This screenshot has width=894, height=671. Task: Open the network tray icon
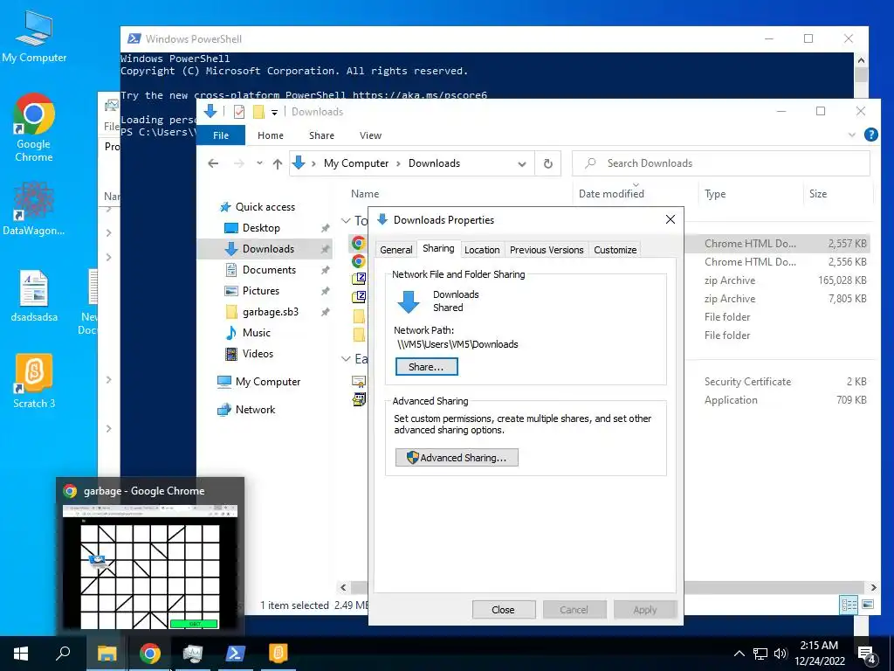click(760, 654)
